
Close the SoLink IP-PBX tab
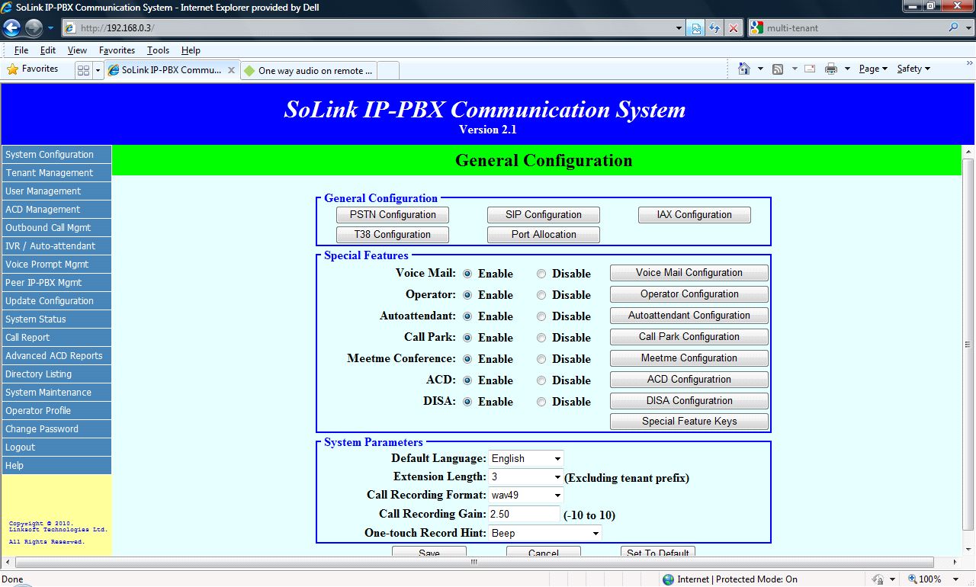(x=232, y=70)
